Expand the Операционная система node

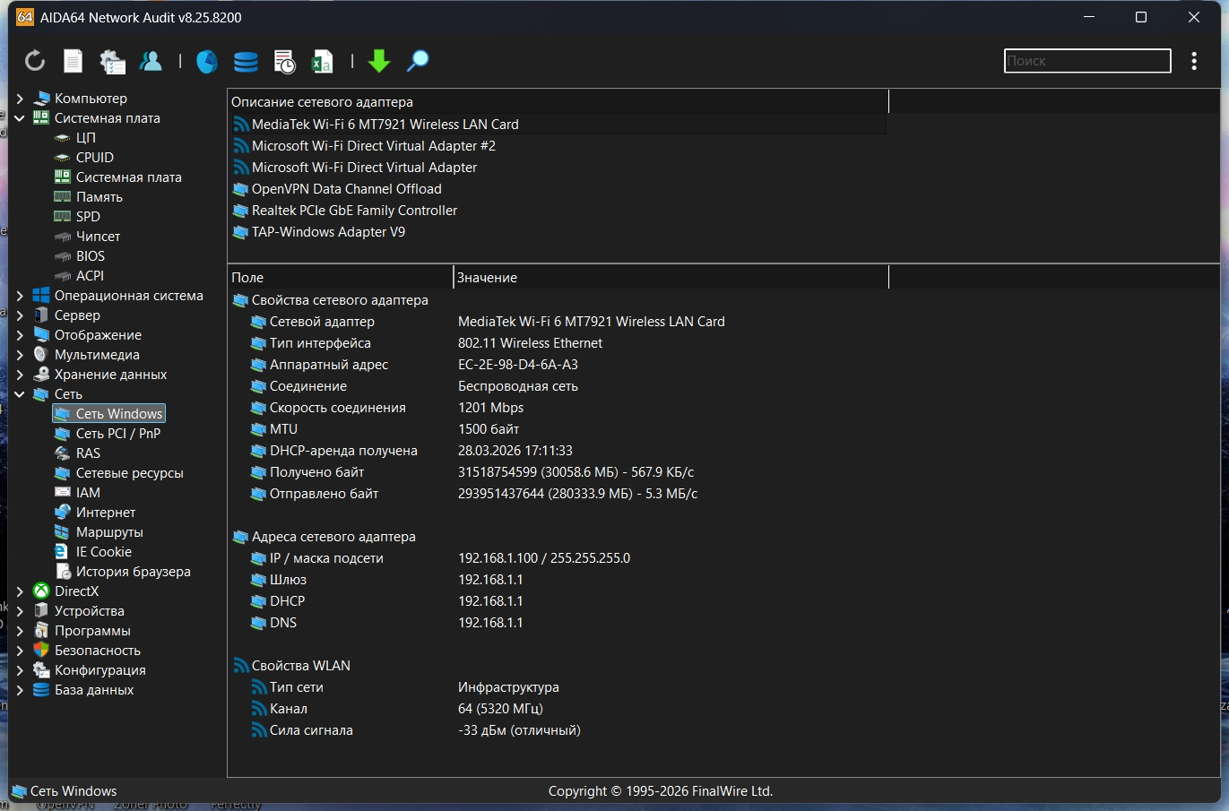(20, 296)
